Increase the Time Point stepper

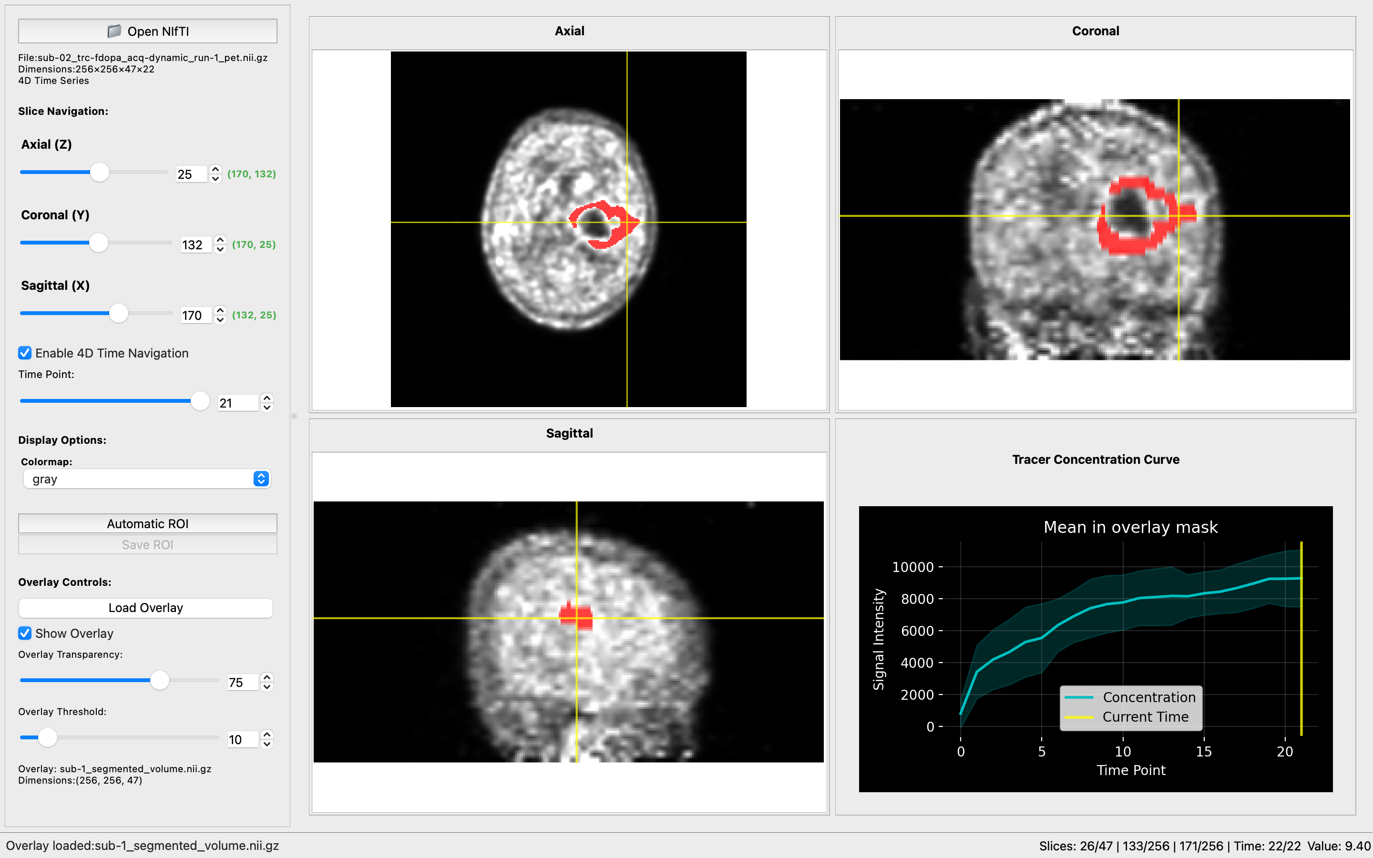coord(266,398)
